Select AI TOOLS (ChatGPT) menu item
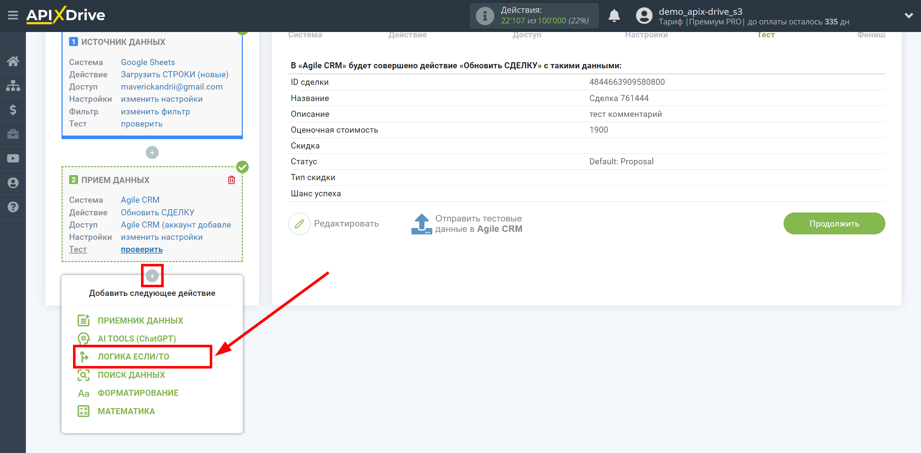Image resolution: width=921 pixels, height=453 pixels. (x=137, y=339)
